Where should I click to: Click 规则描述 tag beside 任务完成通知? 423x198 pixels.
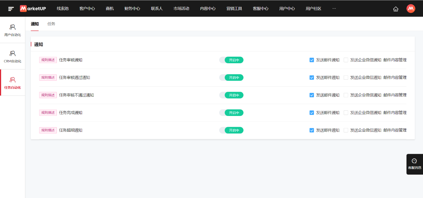click(48, 113)
